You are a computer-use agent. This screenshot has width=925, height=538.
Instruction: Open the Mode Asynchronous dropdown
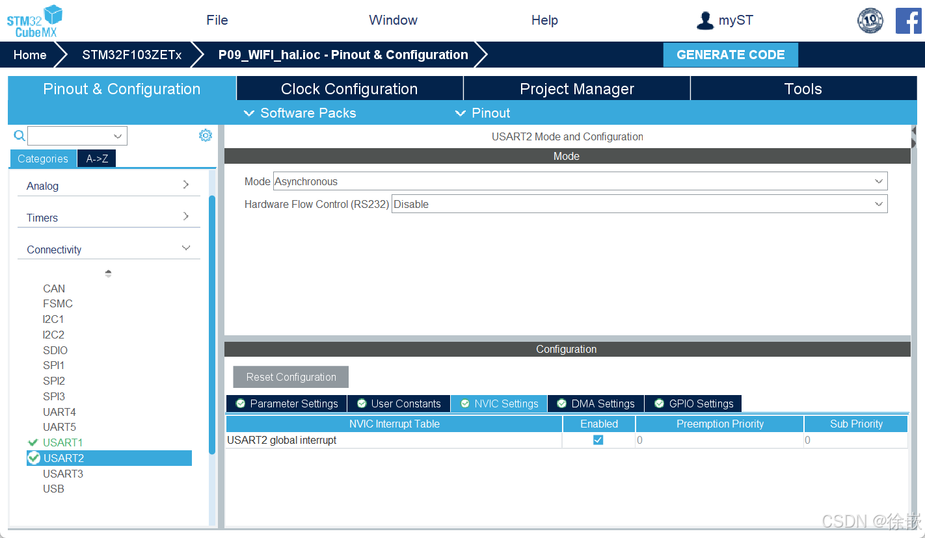click(580, 181)
